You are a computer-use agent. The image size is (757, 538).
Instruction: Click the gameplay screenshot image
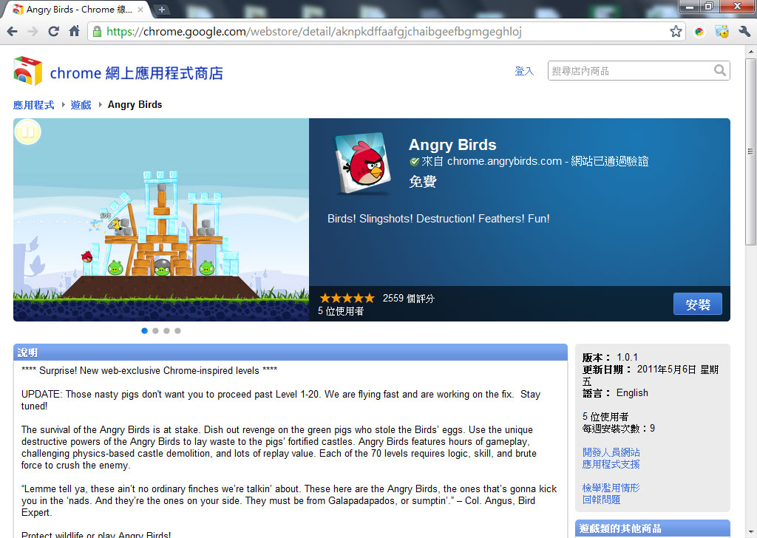click(161, 219)
